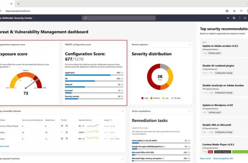Click info icon next to Impact header
Viewport: 248px width, 163px height.
[x=111, y=120]
